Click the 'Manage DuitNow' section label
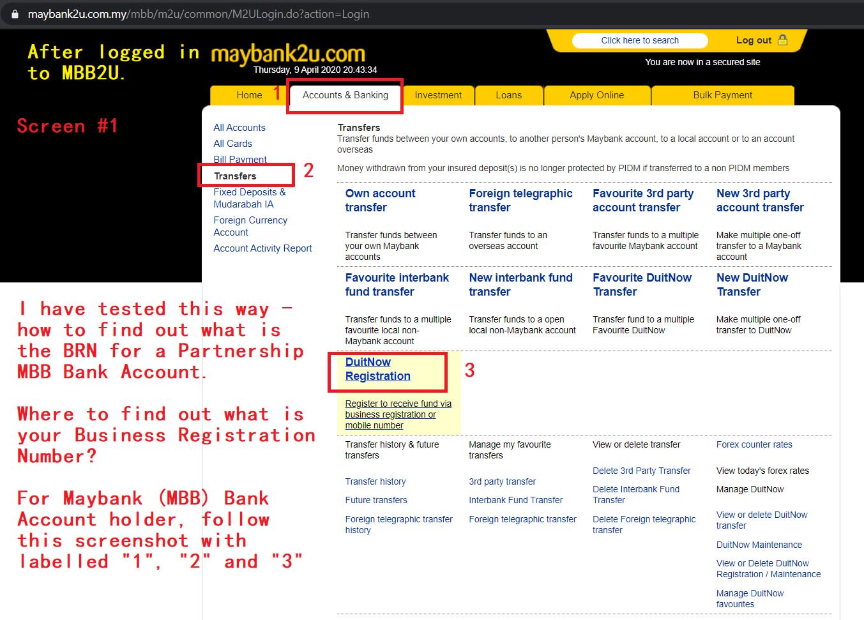 750,489
